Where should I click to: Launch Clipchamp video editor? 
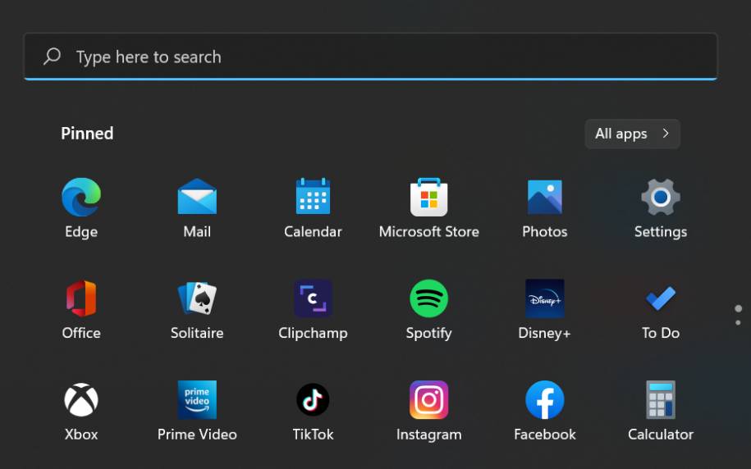(x=313, y=298)
